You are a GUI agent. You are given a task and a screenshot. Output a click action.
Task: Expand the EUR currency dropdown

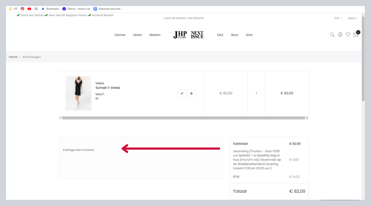tap(338, 18)
